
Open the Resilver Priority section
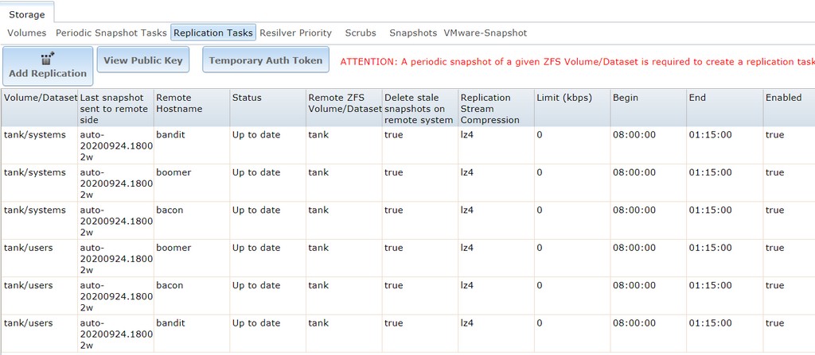(x=295, y=33)
